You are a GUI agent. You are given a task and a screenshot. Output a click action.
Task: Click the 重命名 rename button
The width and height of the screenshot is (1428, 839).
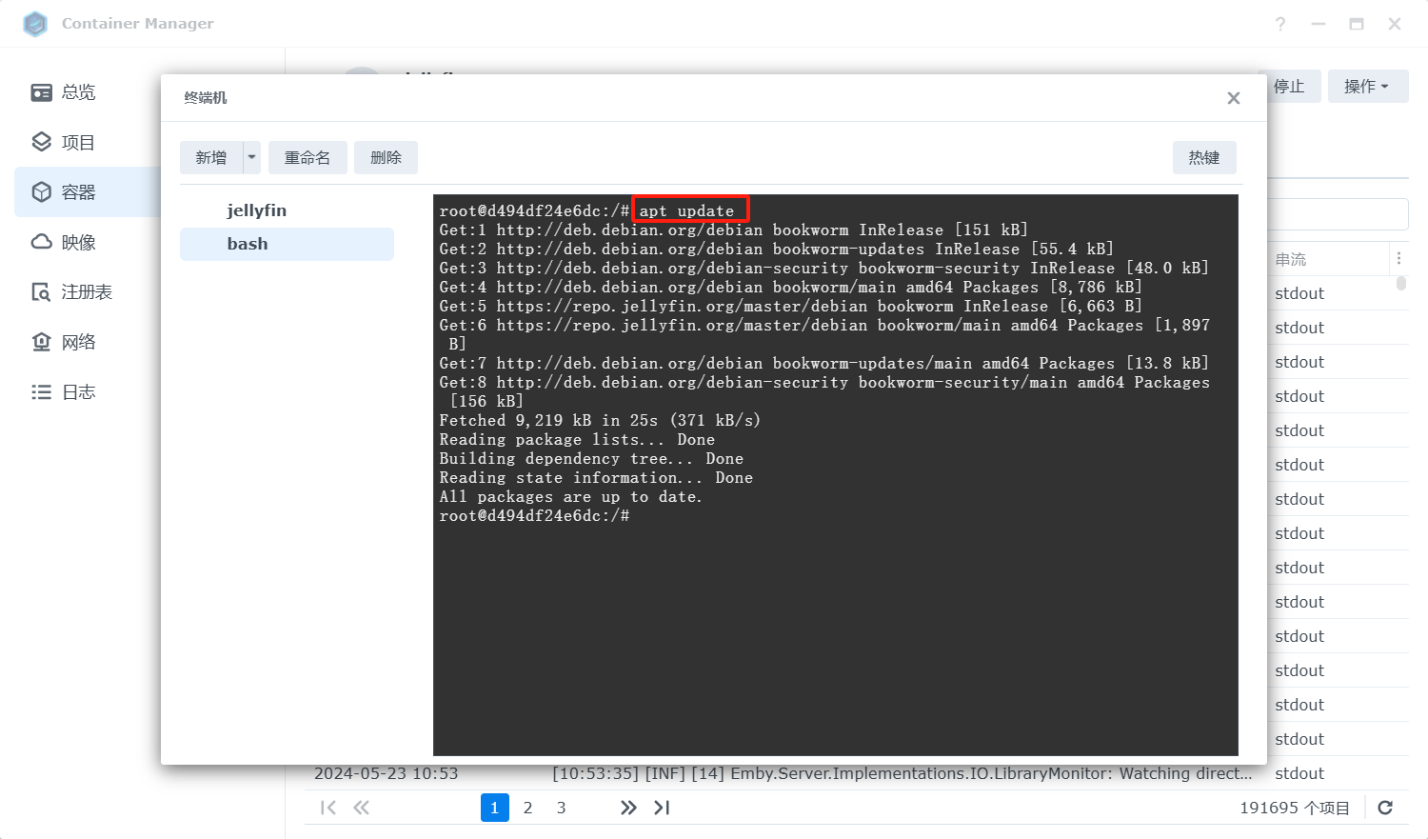coord(307,157)
